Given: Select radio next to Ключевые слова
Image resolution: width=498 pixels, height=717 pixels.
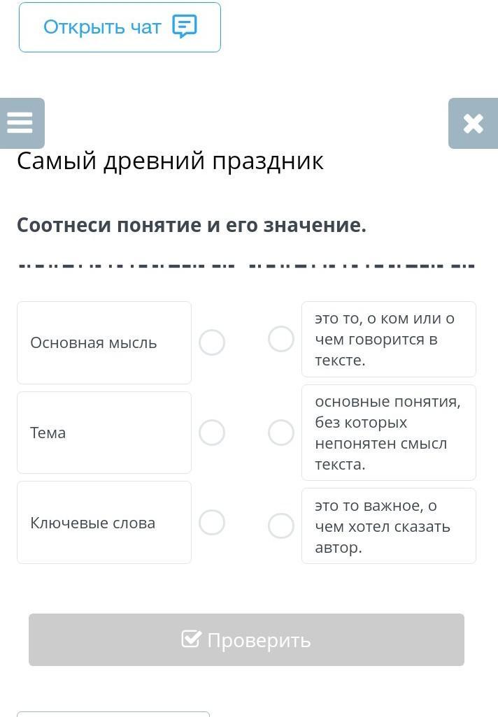Looking at the screenshot, I should click(x=212, y=522).
